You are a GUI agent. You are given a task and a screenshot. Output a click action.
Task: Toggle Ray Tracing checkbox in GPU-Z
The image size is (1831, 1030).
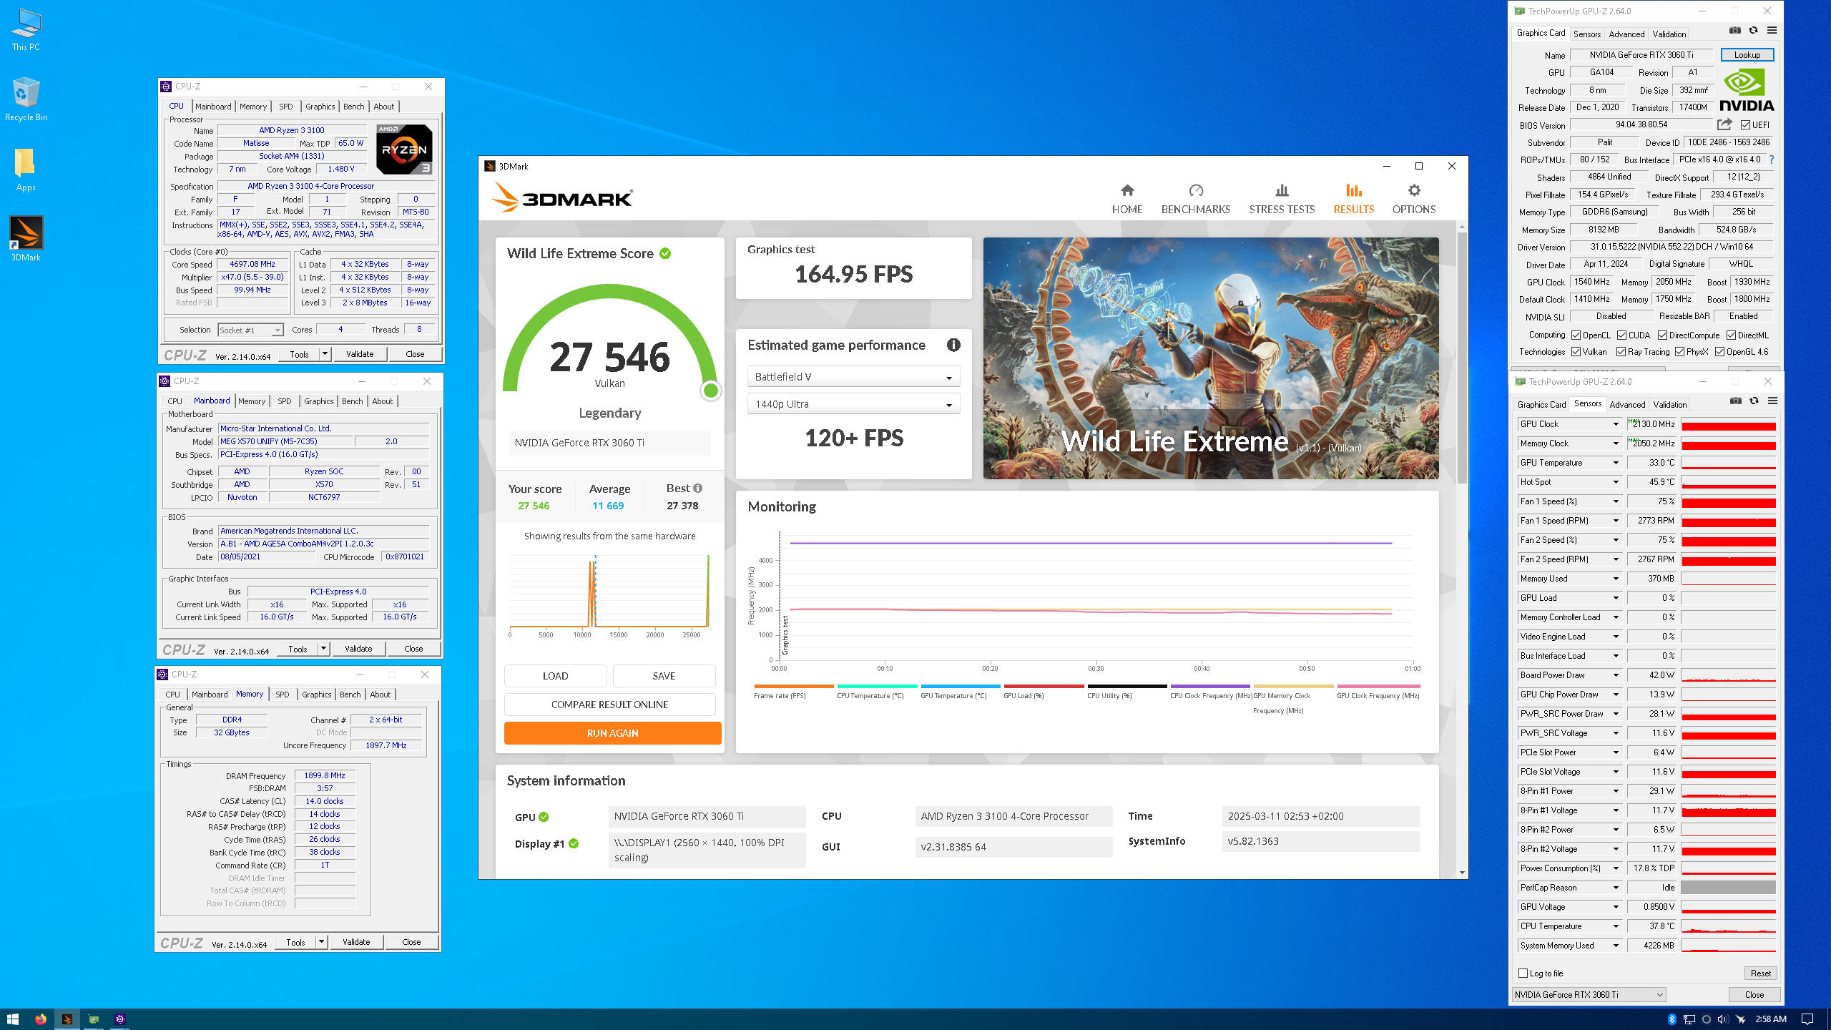(1621, 351)
